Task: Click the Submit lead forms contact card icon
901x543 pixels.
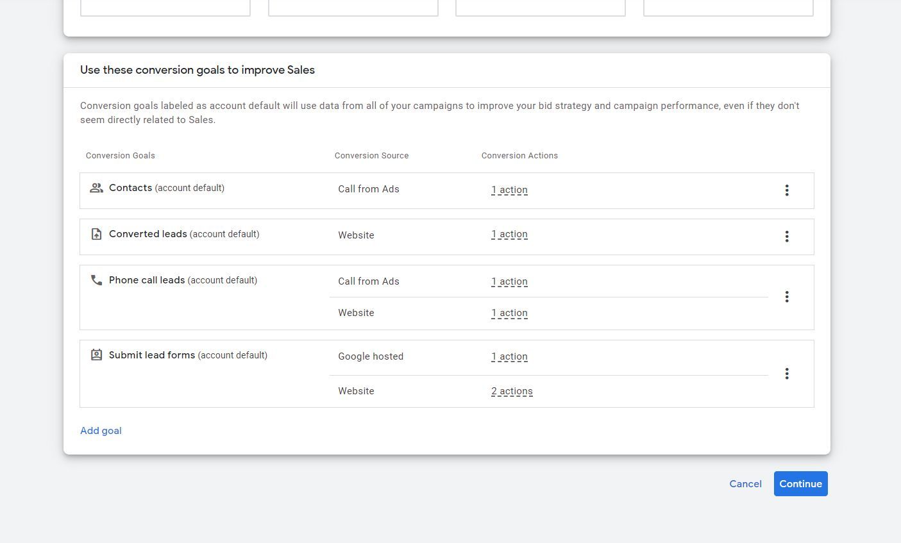Action: point(96,355)
